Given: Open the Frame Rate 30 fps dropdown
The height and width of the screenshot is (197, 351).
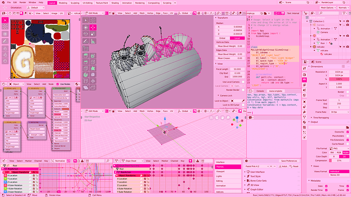Looking at the screenshot, I should point(339,112).
